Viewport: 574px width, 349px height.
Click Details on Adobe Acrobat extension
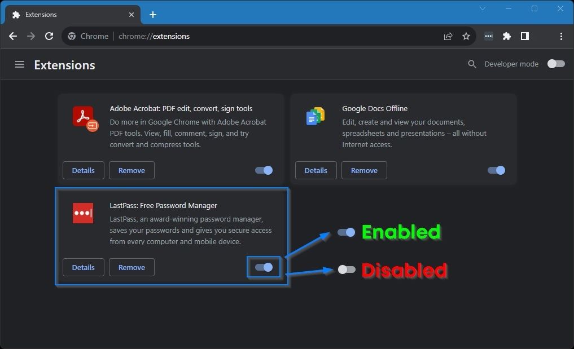(83, 170)
